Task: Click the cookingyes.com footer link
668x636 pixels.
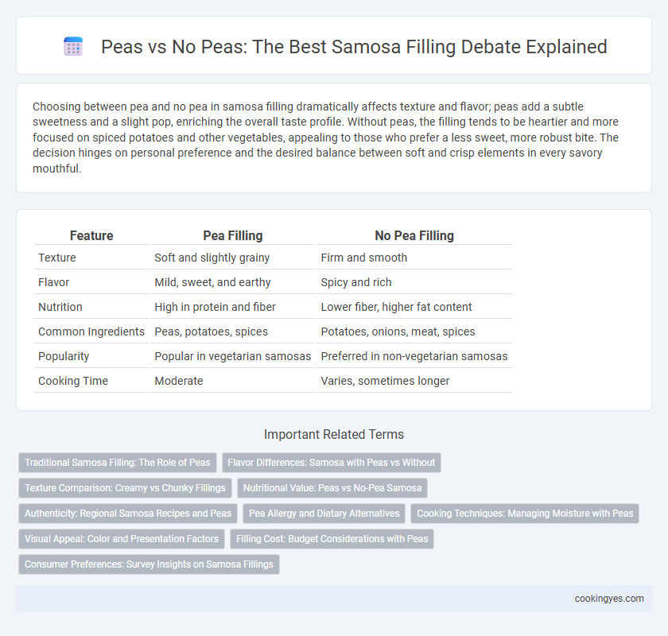Action: click(609, 599)
